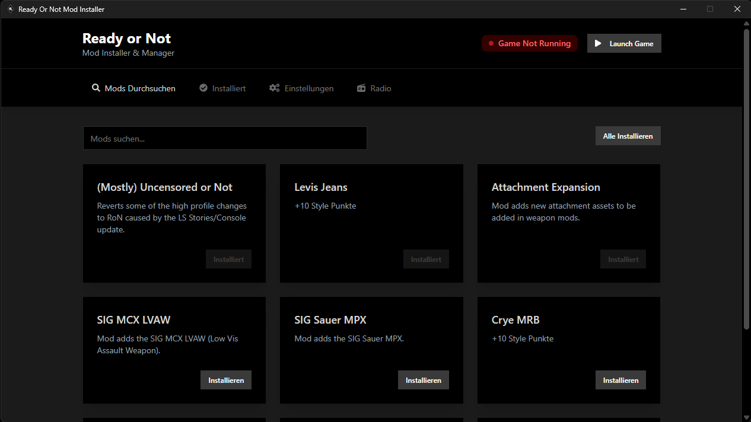Click the scrollbar up arrow
Image resolution: width=751 pixels, height=422 pixels.
coord(746,24)
